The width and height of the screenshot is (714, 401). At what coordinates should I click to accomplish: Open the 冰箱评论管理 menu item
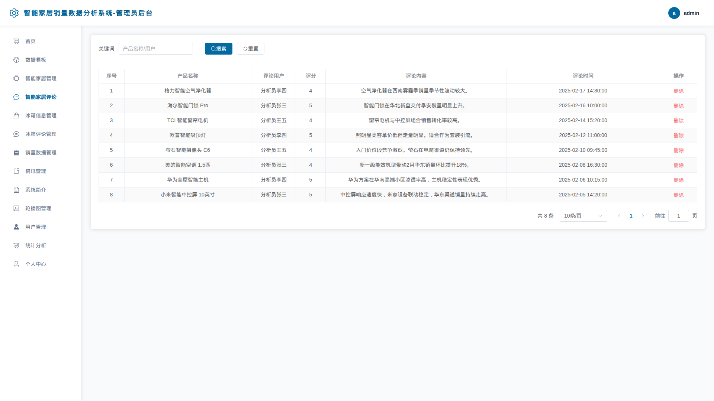click(x=41, y=134)
